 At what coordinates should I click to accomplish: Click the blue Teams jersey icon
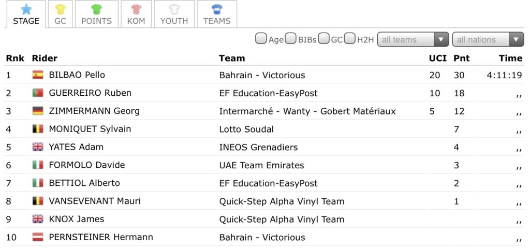point(217,9)
